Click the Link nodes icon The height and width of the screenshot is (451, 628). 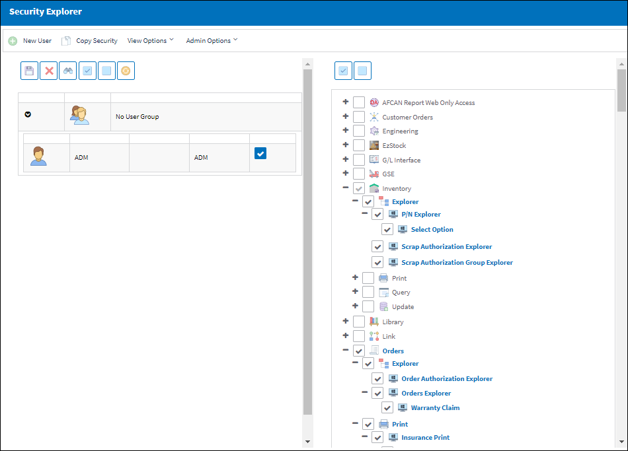coord(374,336)
